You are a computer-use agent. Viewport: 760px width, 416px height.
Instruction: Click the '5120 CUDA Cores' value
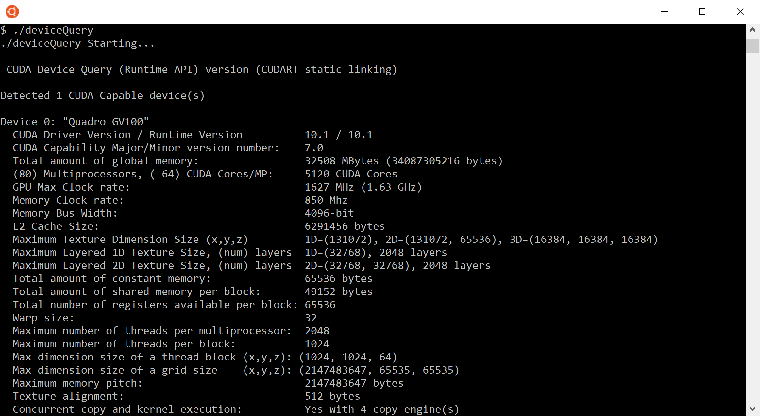350,174
